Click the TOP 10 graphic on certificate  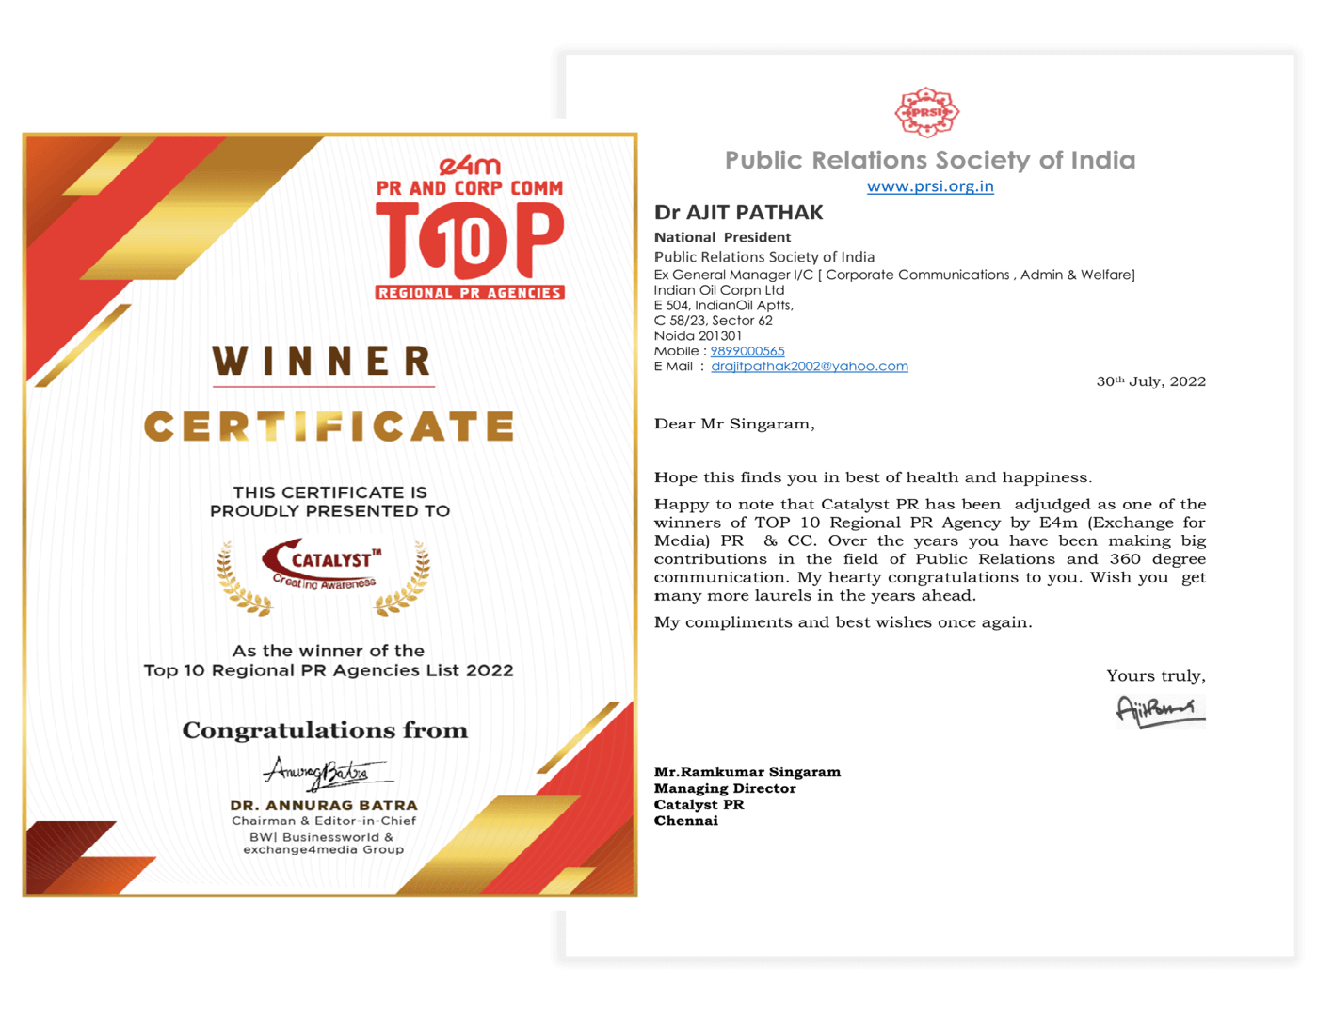470,240
